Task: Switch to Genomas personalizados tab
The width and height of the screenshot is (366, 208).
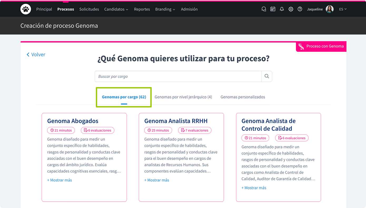Action: [x=243, y=97]
